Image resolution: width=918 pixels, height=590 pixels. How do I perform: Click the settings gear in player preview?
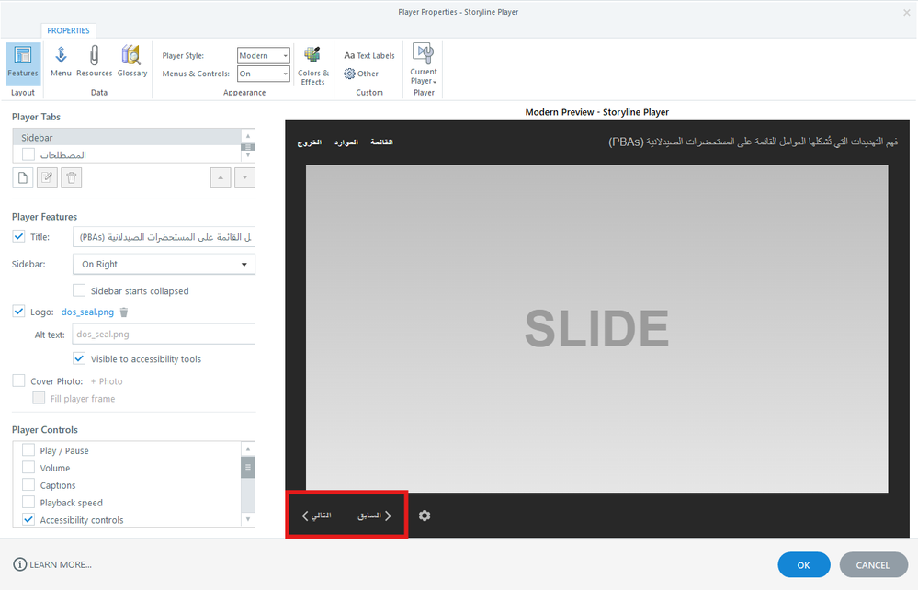425,516
